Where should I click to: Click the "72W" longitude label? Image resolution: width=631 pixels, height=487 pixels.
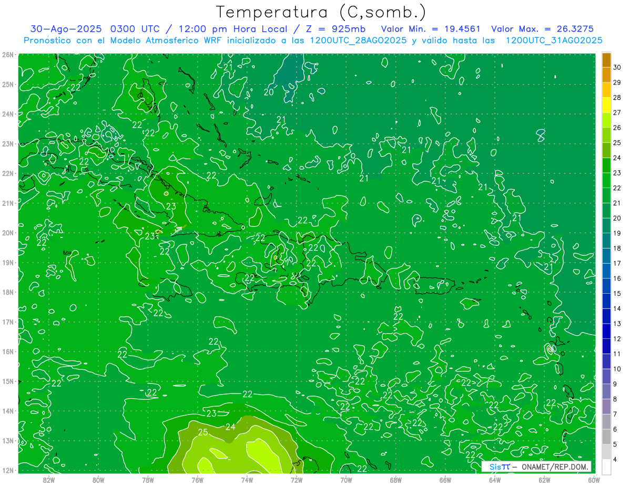(297, 479)
